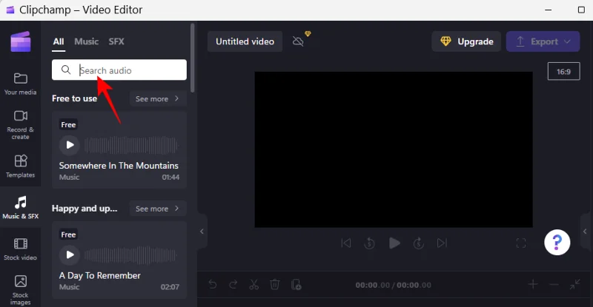The width and height of the screenshot is (593, 307).
Task: Click the scissors split tool
Action: coord(254,284)
